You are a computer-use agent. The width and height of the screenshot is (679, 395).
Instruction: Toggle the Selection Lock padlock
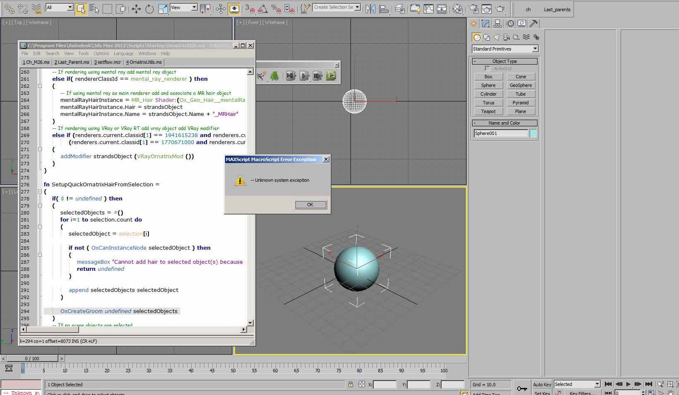[x=350, y=384]
